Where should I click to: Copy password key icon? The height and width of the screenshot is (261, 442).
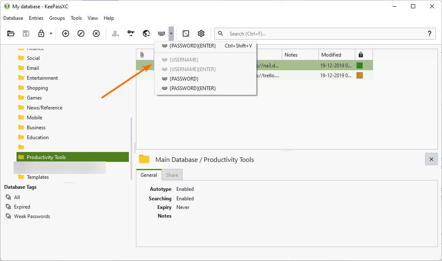131,33
